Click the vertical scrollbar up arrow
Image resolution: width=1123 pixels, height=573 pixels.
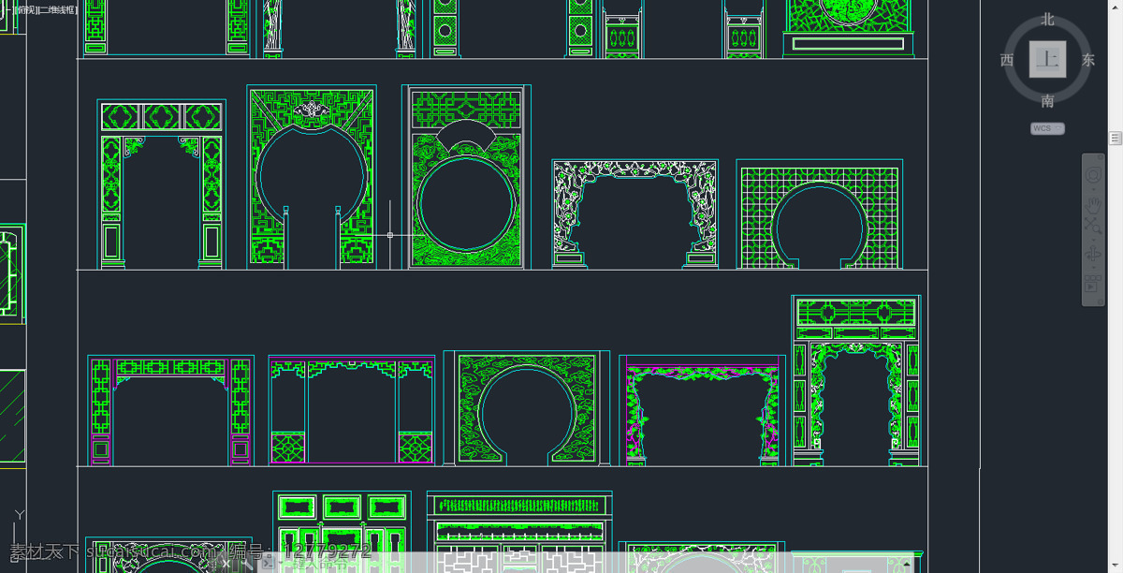(x=1116, y=6)
